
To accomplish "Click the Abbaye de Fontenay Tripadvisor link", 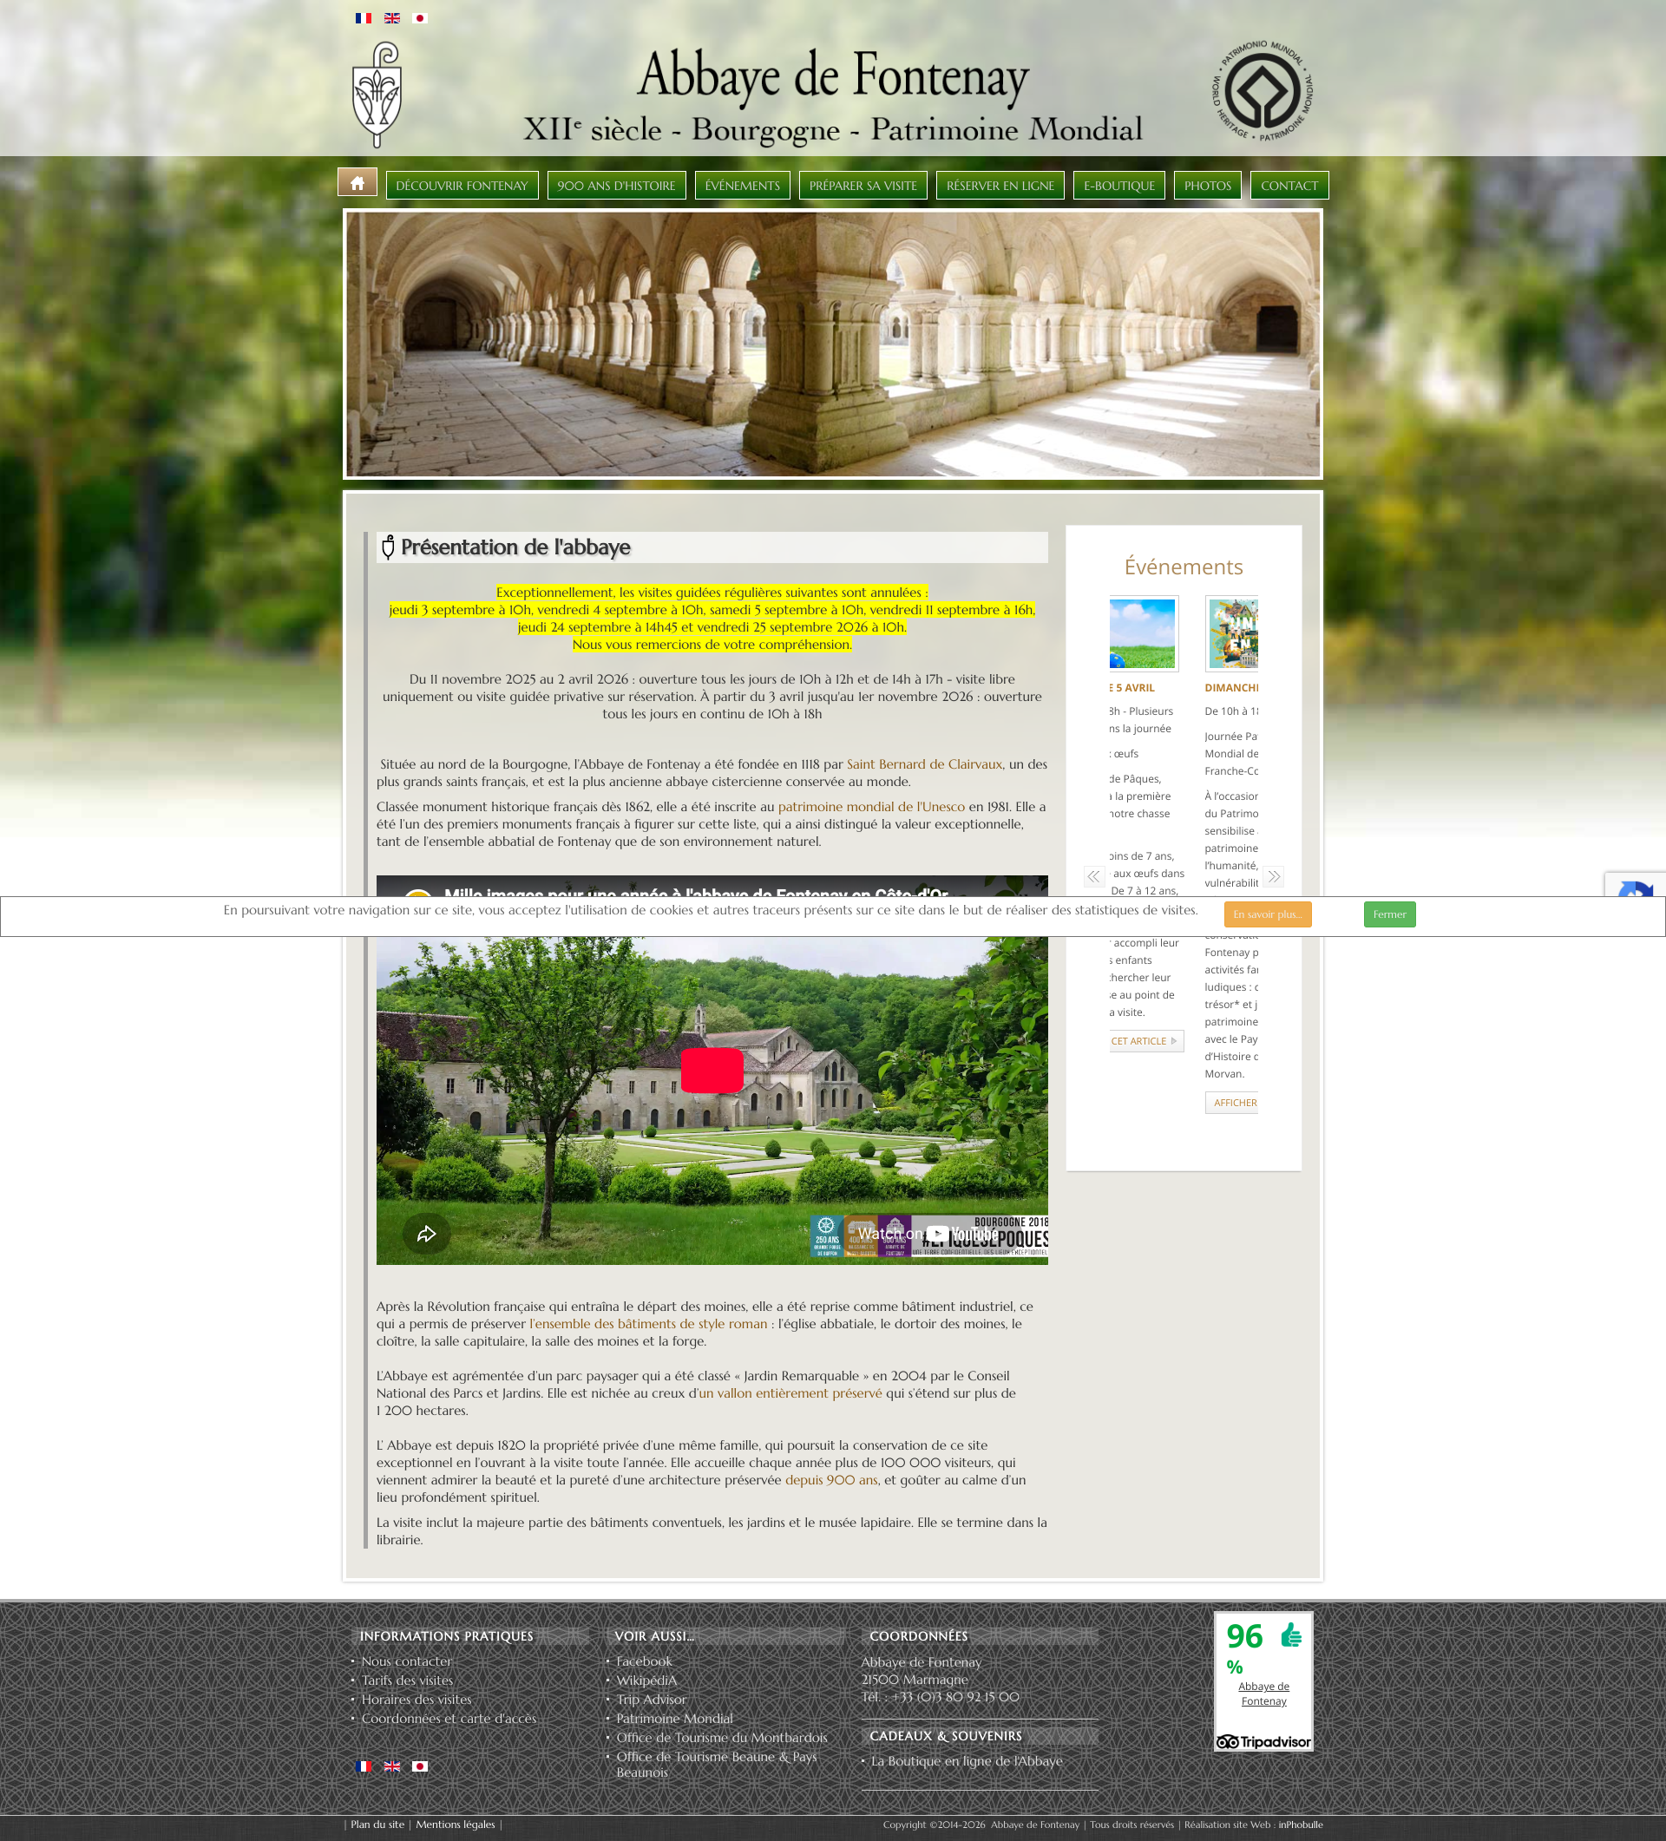I will pyautogui.click(x=1263, y=1693).
